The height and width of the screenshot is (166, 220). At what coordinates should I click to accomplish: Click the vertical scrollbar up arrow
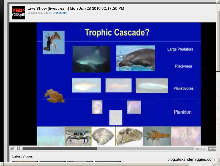pos(218,2)
